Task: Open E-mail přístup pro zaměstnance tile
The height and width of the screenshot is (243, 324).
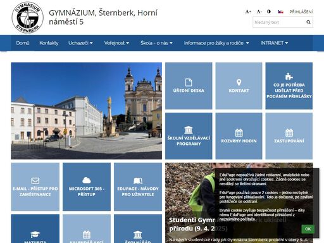Action: coord(35,187)
